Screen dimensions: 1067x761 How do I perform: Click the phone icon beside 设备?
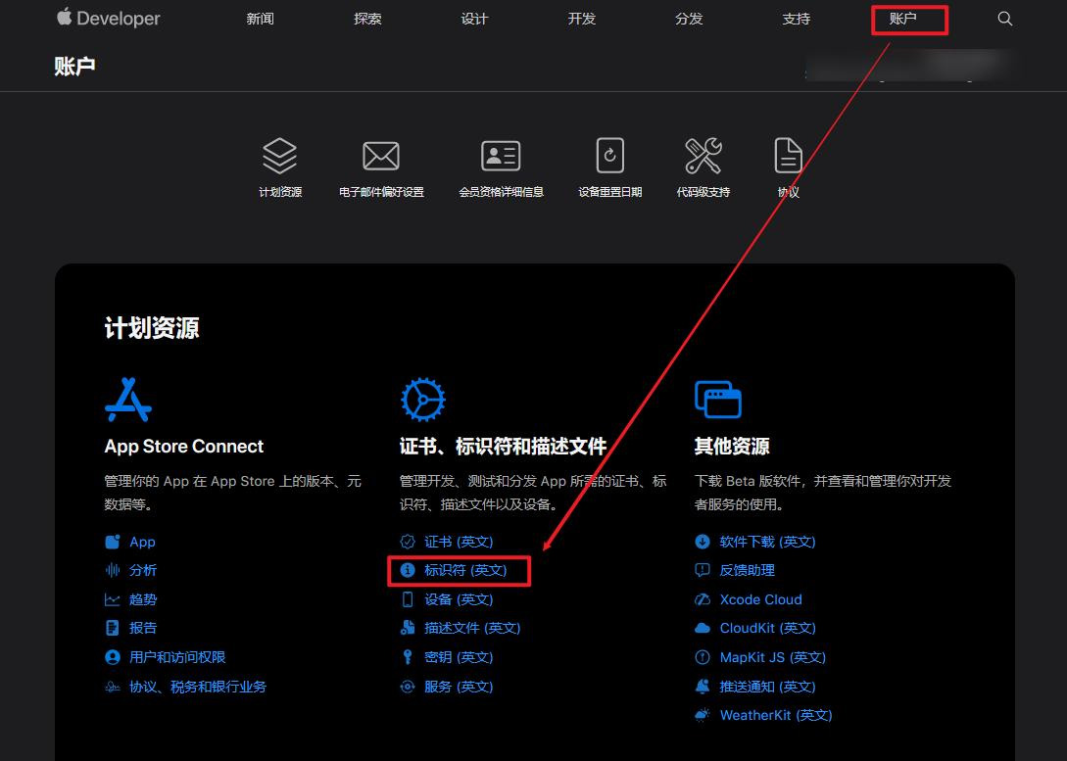point(407,599)
